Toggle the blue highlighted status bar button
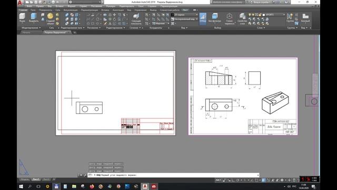Viewport: 337px width, 190px height. (x=263, y=180)
